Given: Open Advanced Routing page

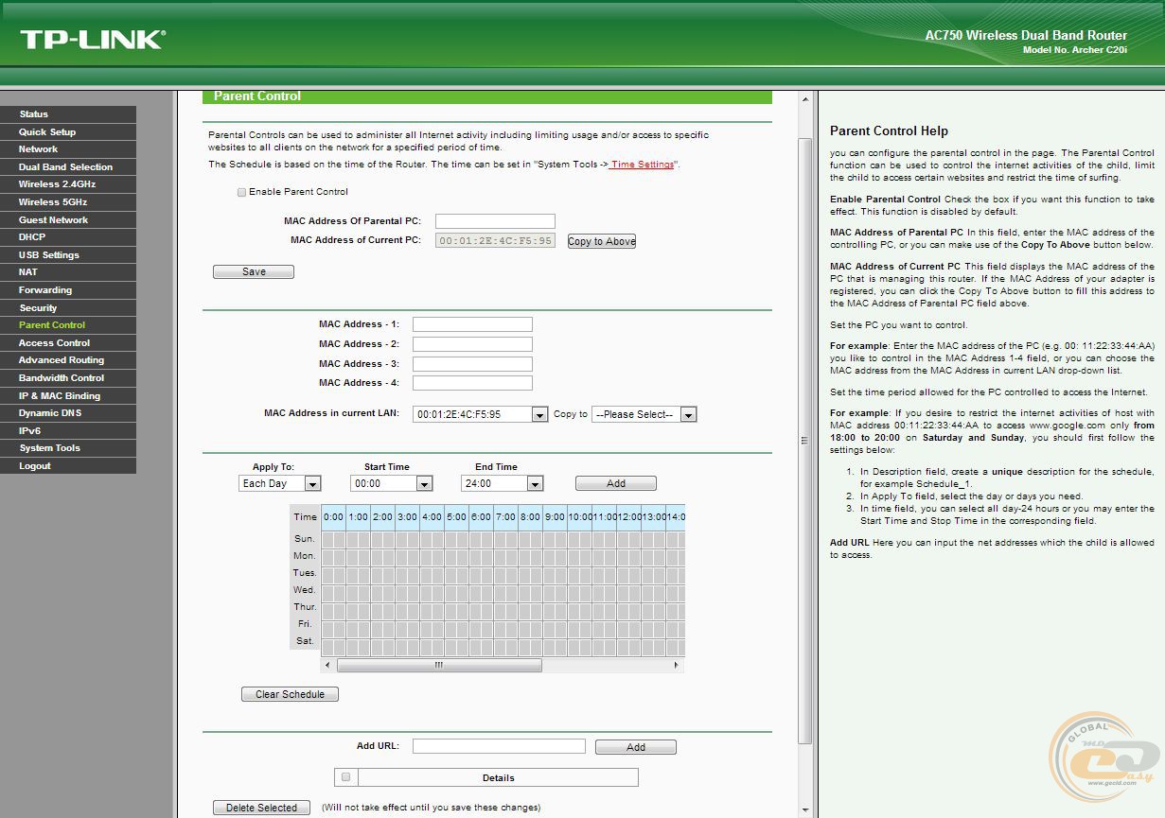Looking at the screenshot, I should tap(68, 360).
